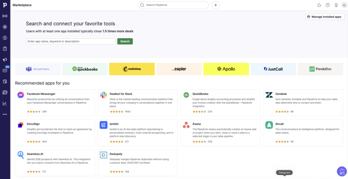Click the Dealbot for Slack 1642 rating

coord(120,112)
